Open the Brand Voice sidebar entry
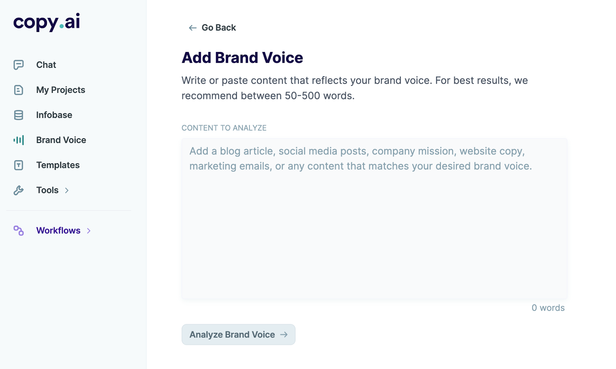The width and height of the screenshot is (616, 369). (x=61, y=140)
